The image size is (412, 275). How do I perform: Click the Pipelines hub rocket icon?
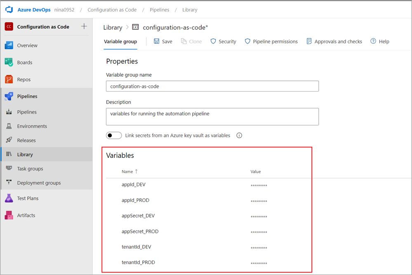pos(9,96)
